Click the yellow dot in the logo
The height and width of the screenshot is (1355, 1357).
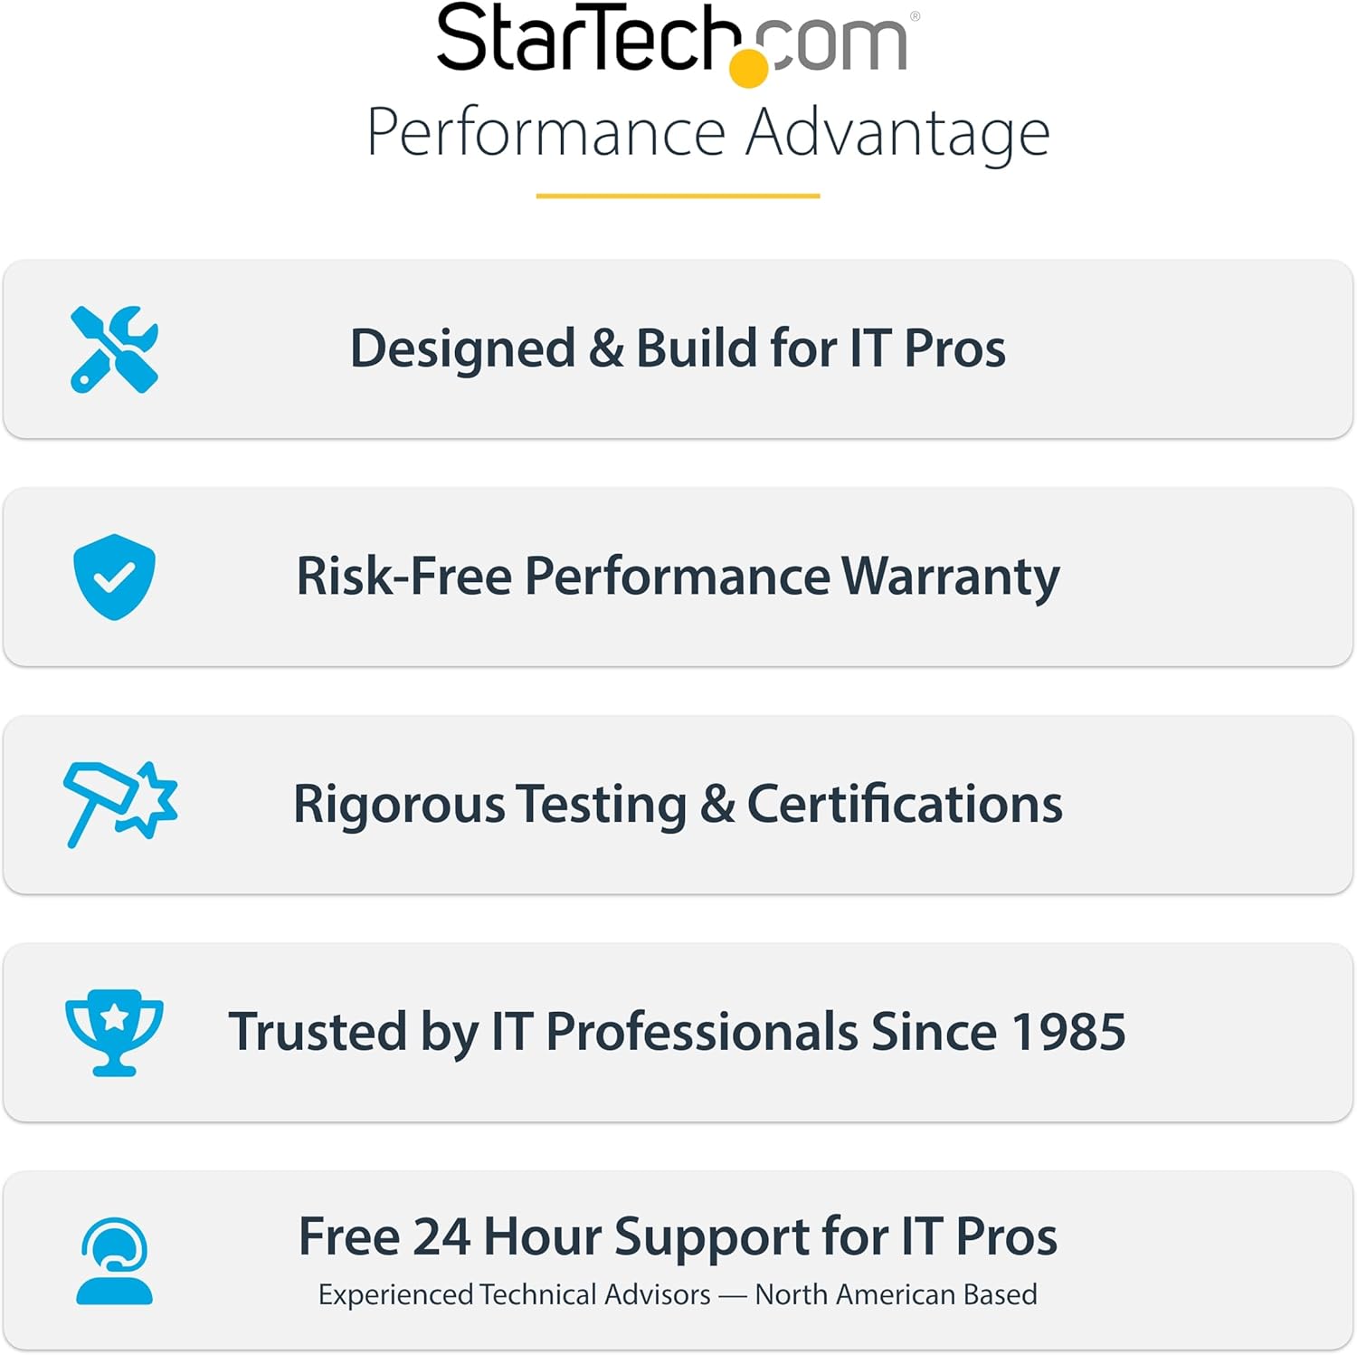click(748, 68)
